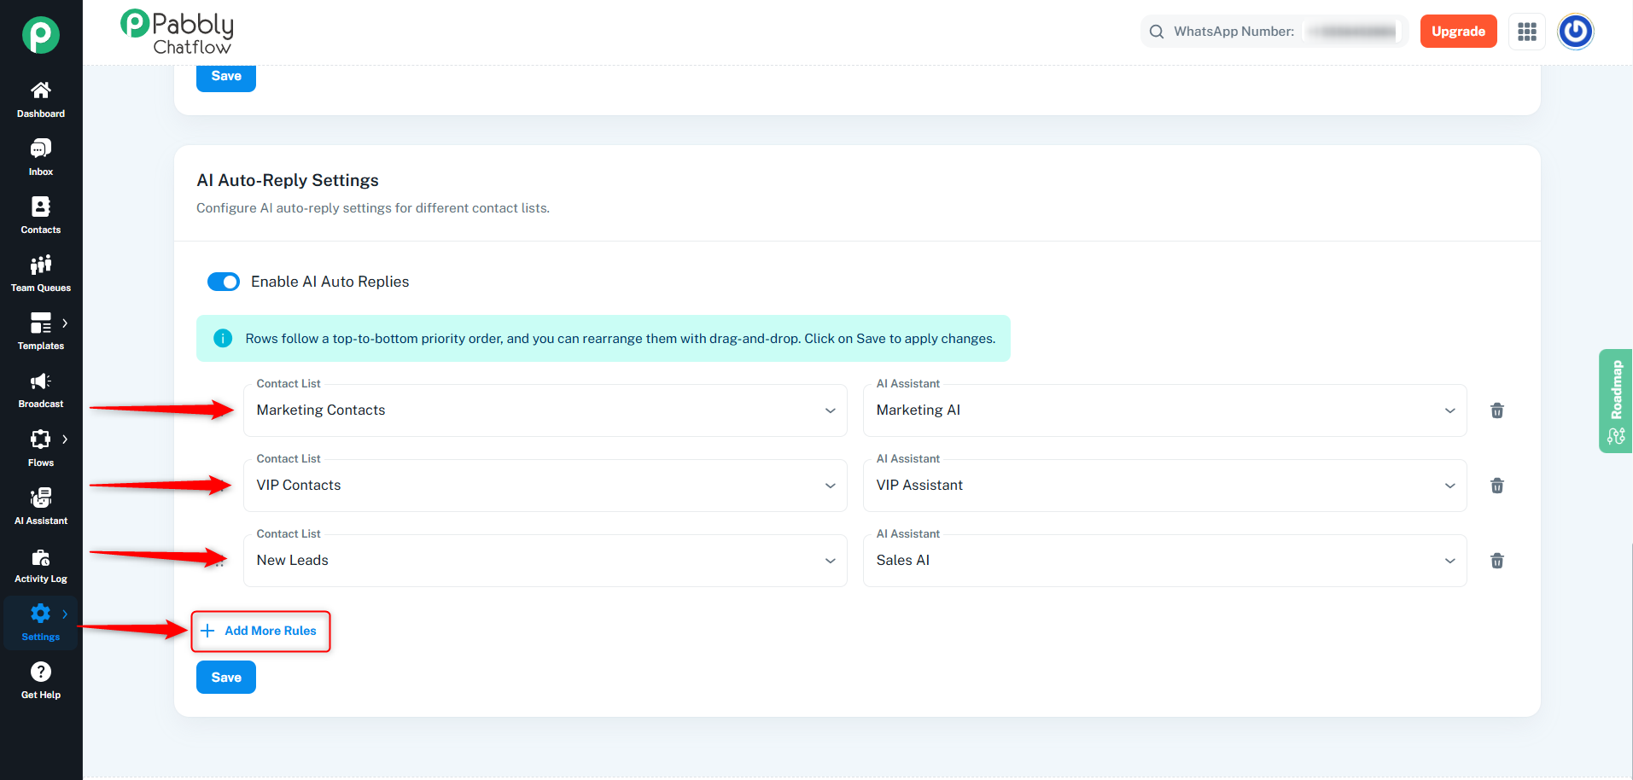The height and width of the screenshot is (780, 1633).
Task: Open the user profile avatar
Action: point(1575,32)
